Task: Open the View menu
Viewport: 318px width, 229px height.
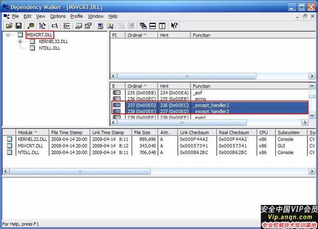Action: click(x=41, y=16)
